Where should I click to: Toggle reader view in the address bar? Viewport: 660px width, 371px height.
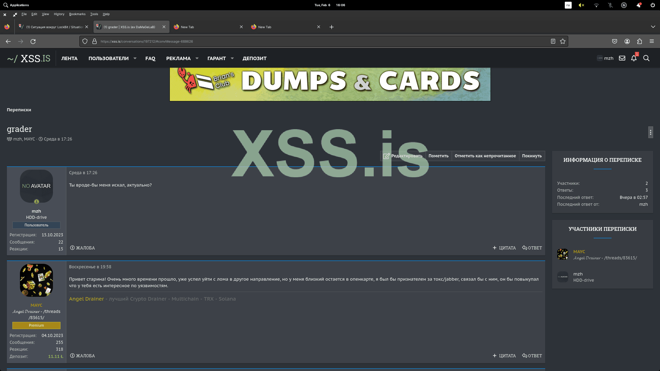[x=553, y=41]
